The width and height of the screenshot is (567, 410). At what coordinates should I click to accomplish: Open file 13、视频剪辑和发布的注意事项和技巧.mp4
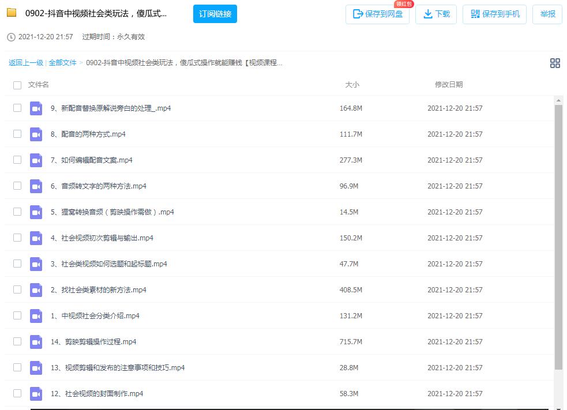[118, 368]
